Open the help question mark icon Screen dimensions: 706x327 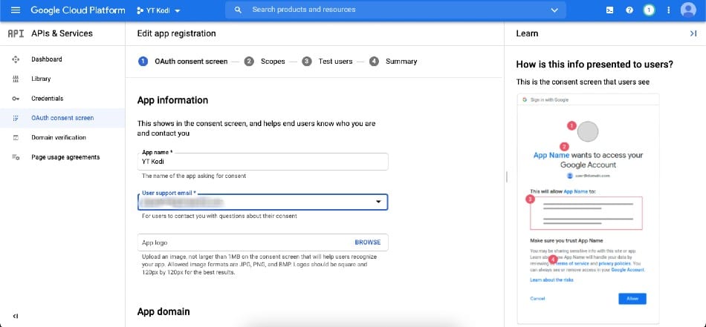629,10
